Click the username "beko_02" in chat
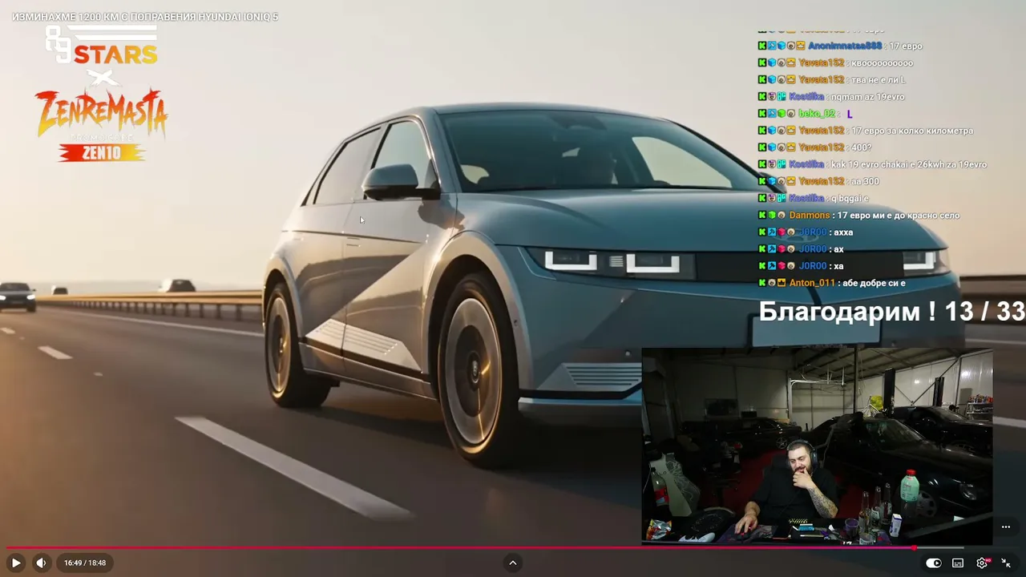1026x577 pixels. click(x=817, y=114)
